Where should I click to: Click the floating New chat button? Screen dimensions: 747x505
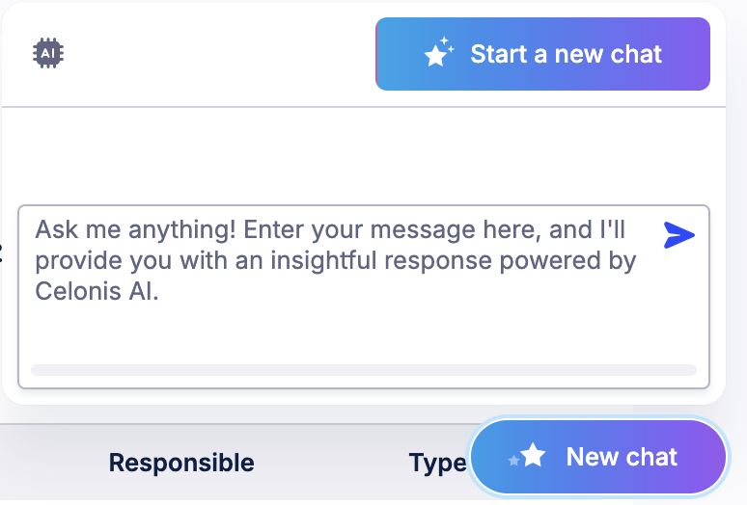point(597,457)
